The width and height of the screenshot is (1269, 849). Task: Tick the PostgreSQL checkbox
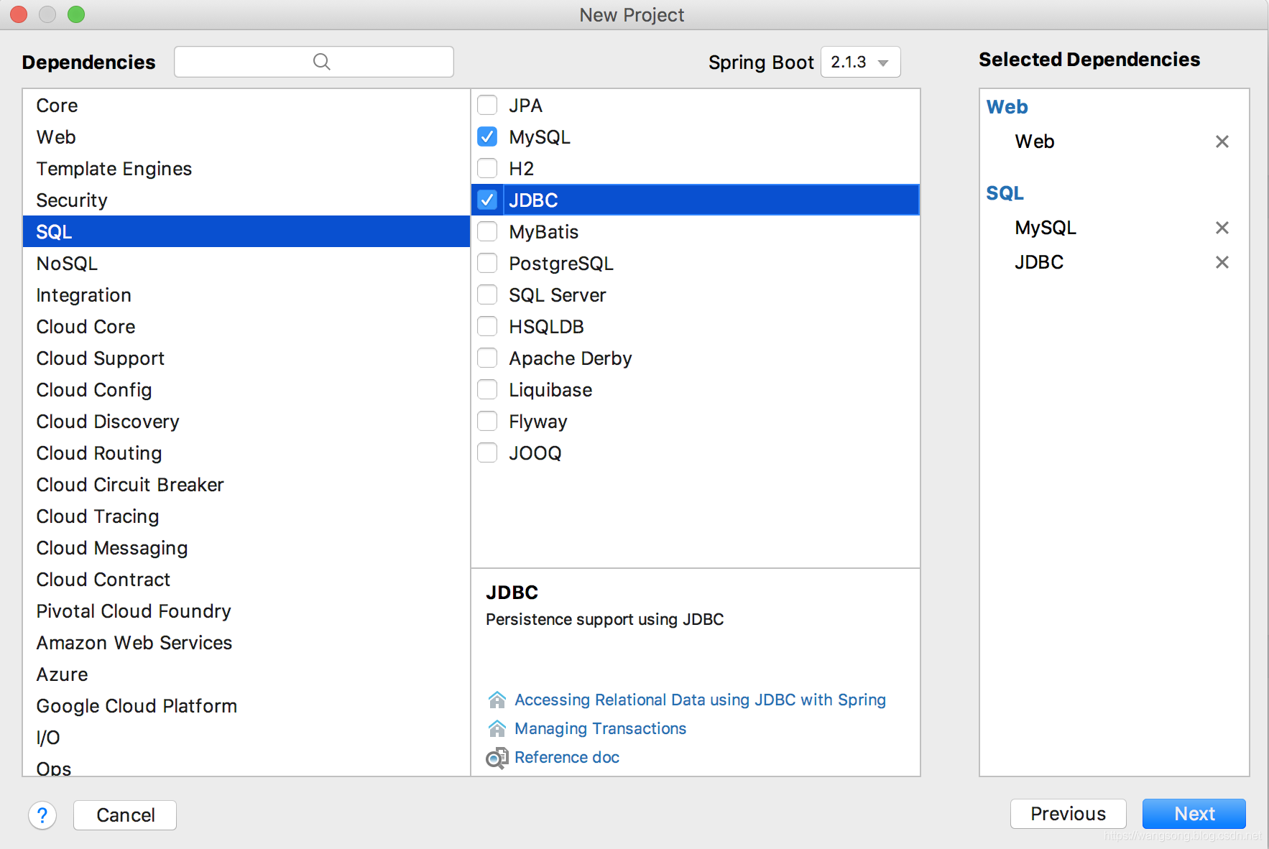click(487, 263)
